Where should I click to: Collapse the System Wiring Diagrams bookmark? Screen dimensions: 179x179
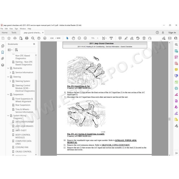(8, 116)
